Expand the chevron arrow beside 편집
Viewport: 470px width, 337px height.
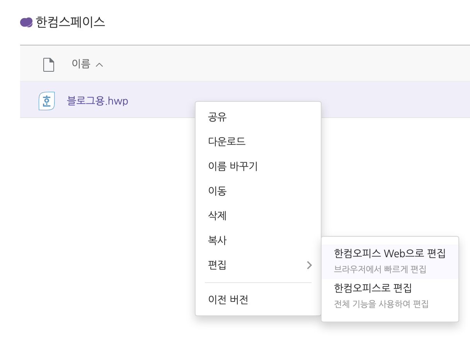(309, 265)
